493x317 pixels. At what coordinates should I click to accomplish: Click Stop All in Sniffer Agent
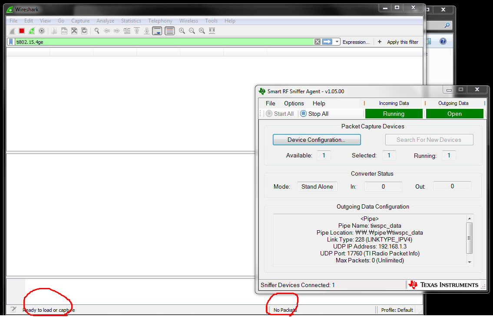[x=314, y=114]
